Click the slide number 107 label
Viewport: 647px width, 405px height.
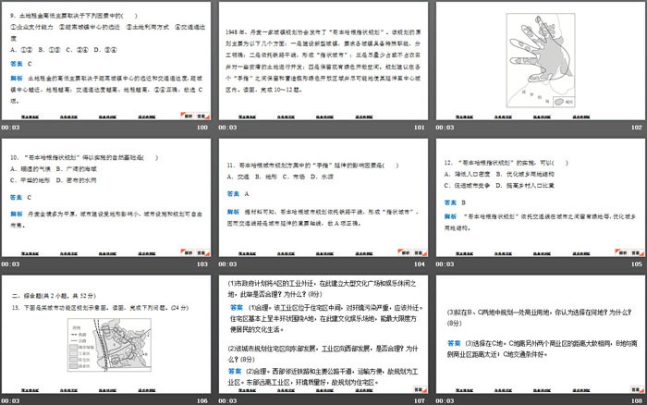tap(420, 400)
